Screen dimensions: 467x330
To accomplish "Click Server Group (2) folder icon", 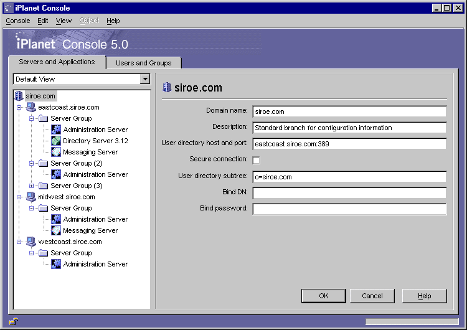I will tap(43, 163).
